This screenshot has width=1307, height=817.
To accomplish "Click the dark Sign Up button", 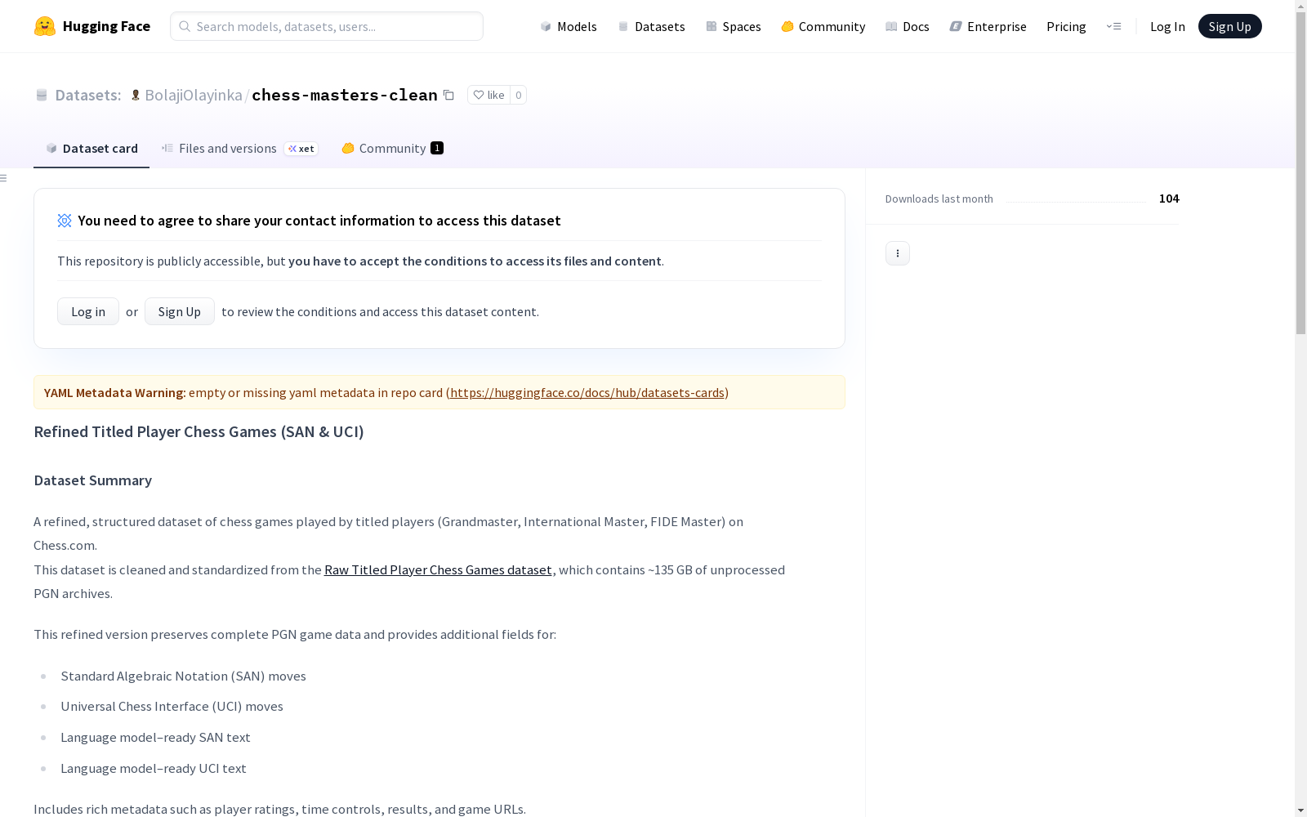I will pyautogui.click(x=1229, y=26).
